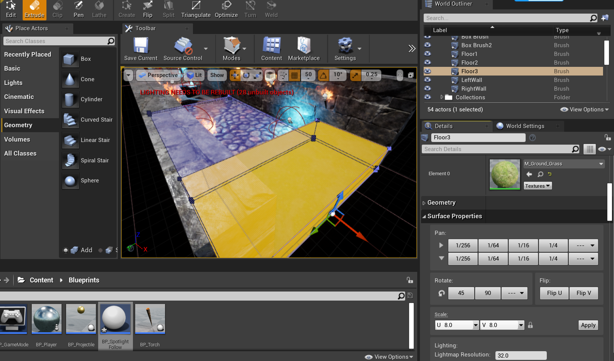Select the translate gizmo in viewport
614x361 pixels.
235,75
